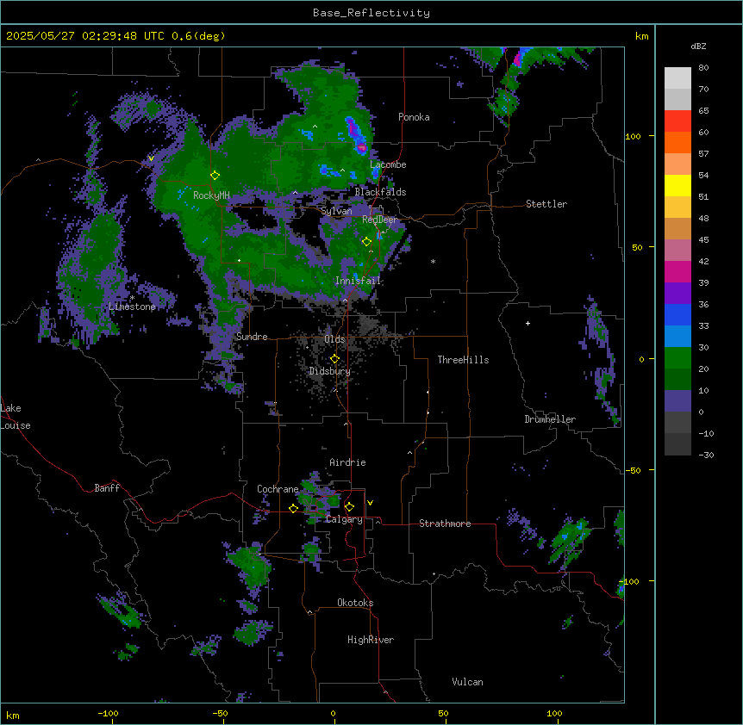This screenshot has width=743, height=725.
Task: Select the Lacombe city label
Action: (388, 164)
